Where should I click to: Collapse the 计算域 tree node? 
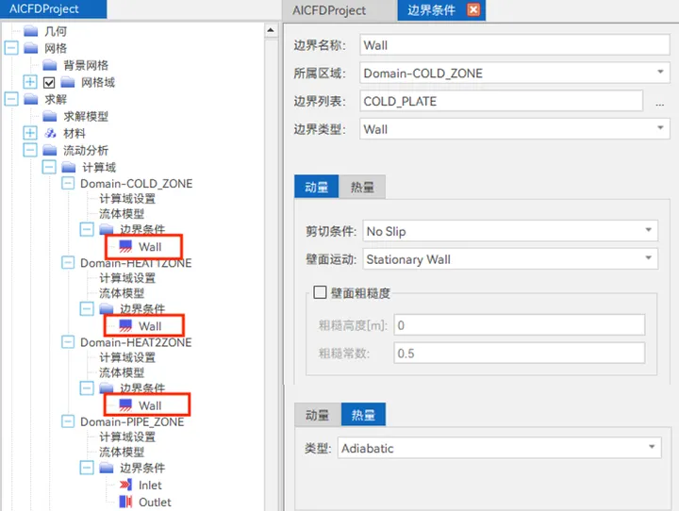tap(49, 167)
